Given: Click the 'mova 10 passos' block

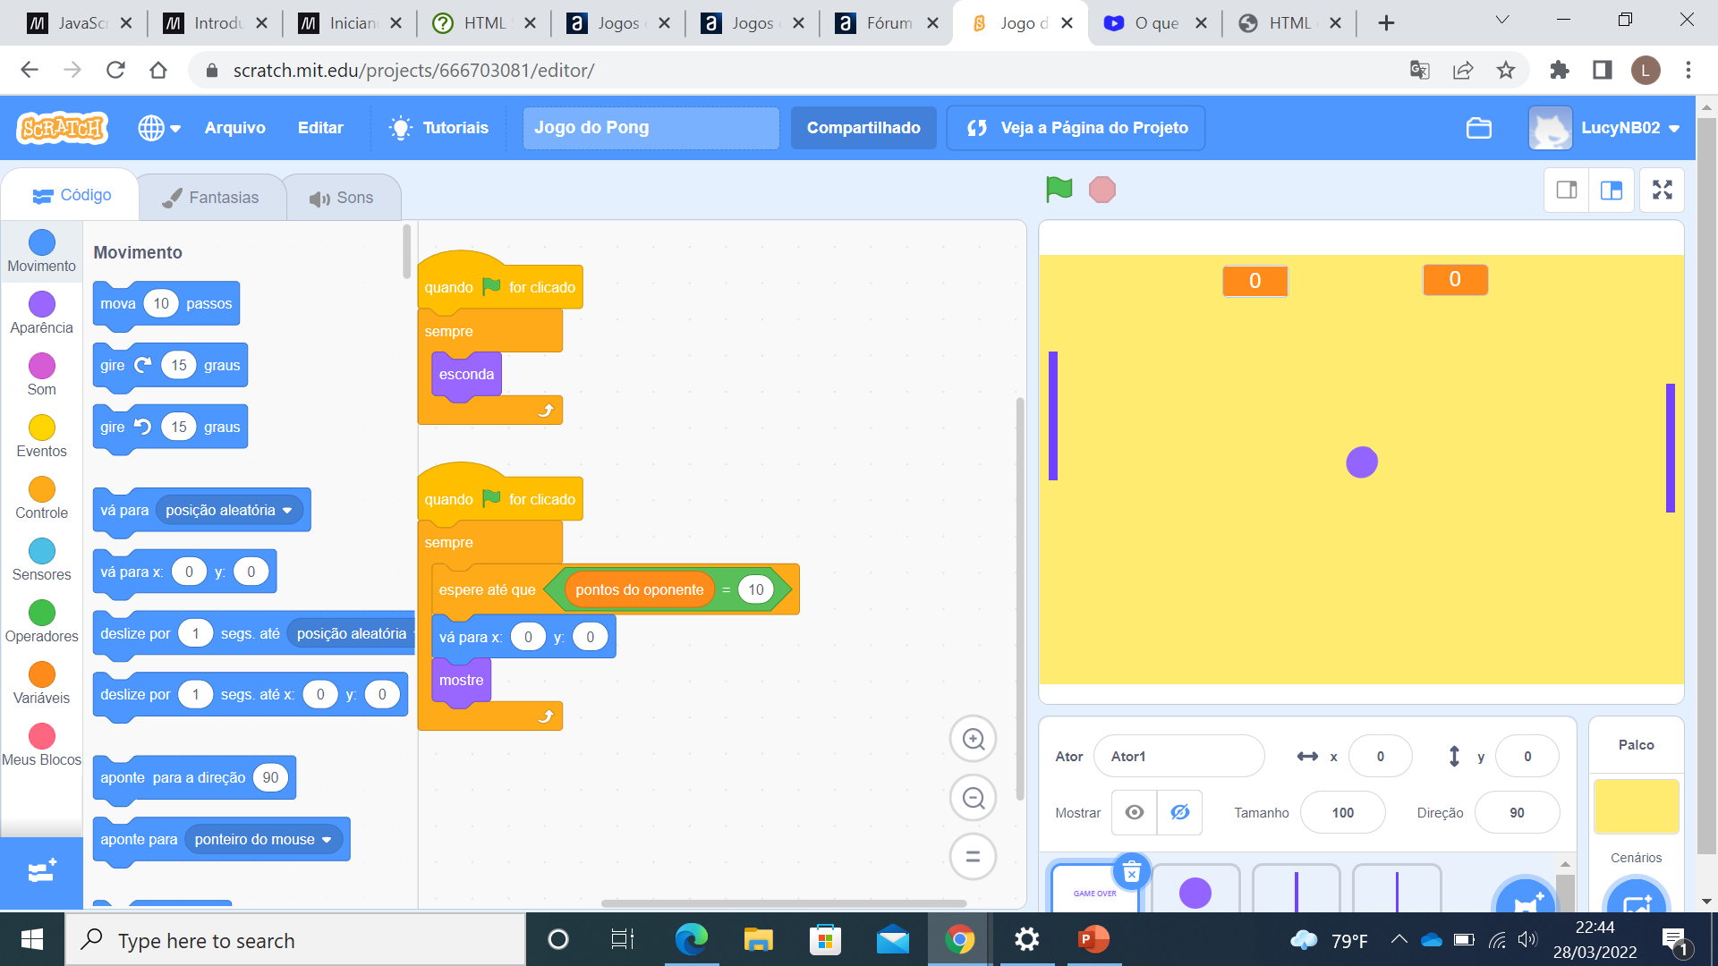Looking at the screenshot, I should [166, 304].
